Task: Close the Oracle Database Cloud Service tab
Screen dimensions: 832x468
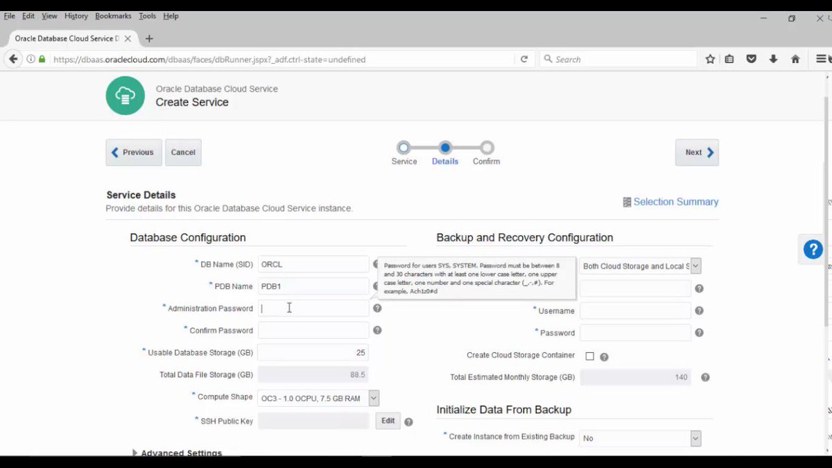Action: coord(128,39)
